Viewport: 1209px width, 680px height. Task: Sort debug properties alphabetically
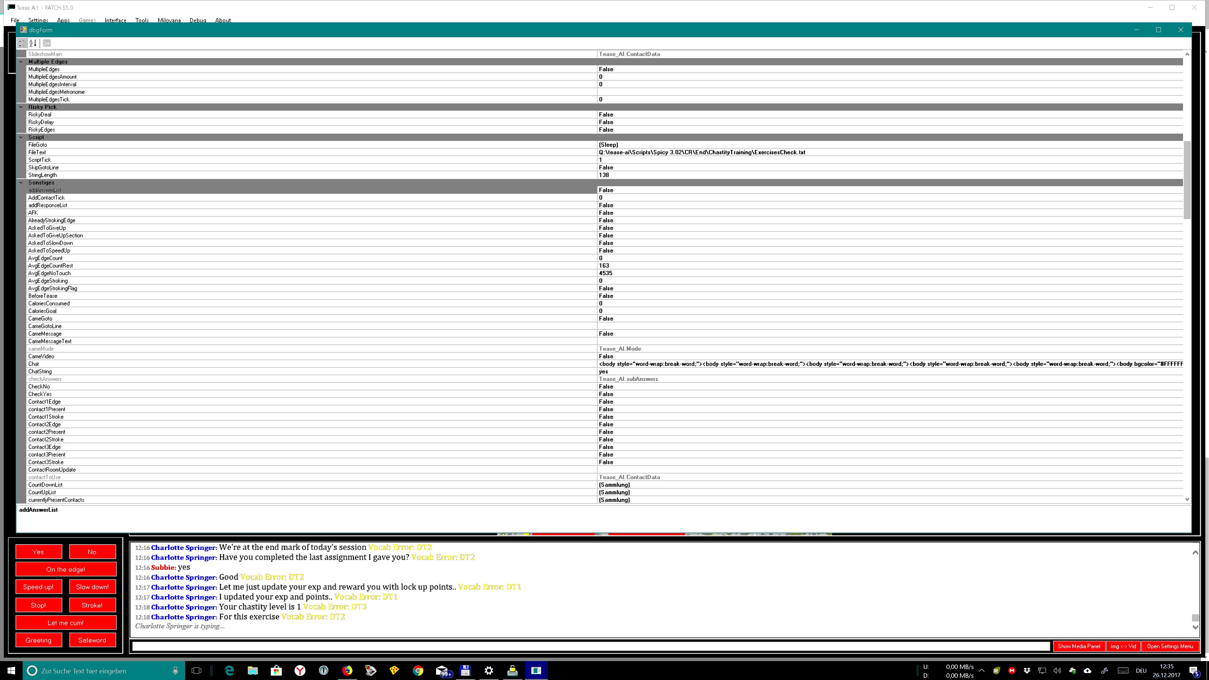33,43
